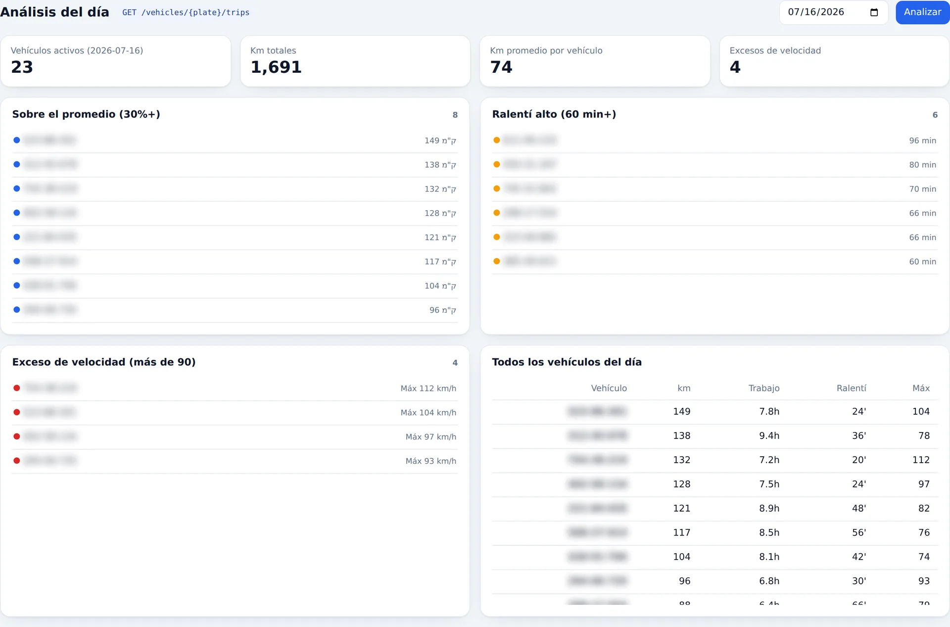The height and width of the screenshot is (627, 950).
Task: Click the blue dot beside 96 km row
Action: [x=17, y=310]
